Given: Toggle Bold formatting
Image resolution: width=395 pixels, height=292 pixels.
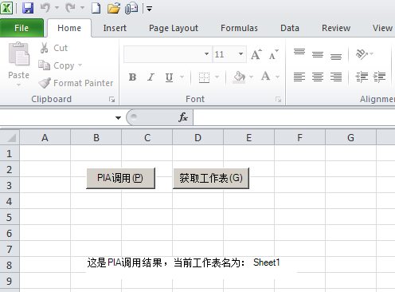Looking at the screenshot, I should (132, 77).
